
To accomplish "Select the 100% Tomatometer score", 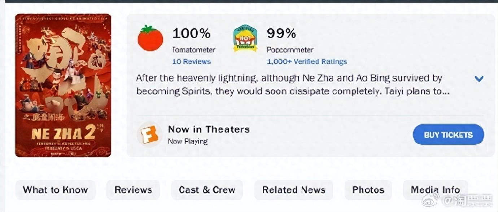I will (191, 34).
